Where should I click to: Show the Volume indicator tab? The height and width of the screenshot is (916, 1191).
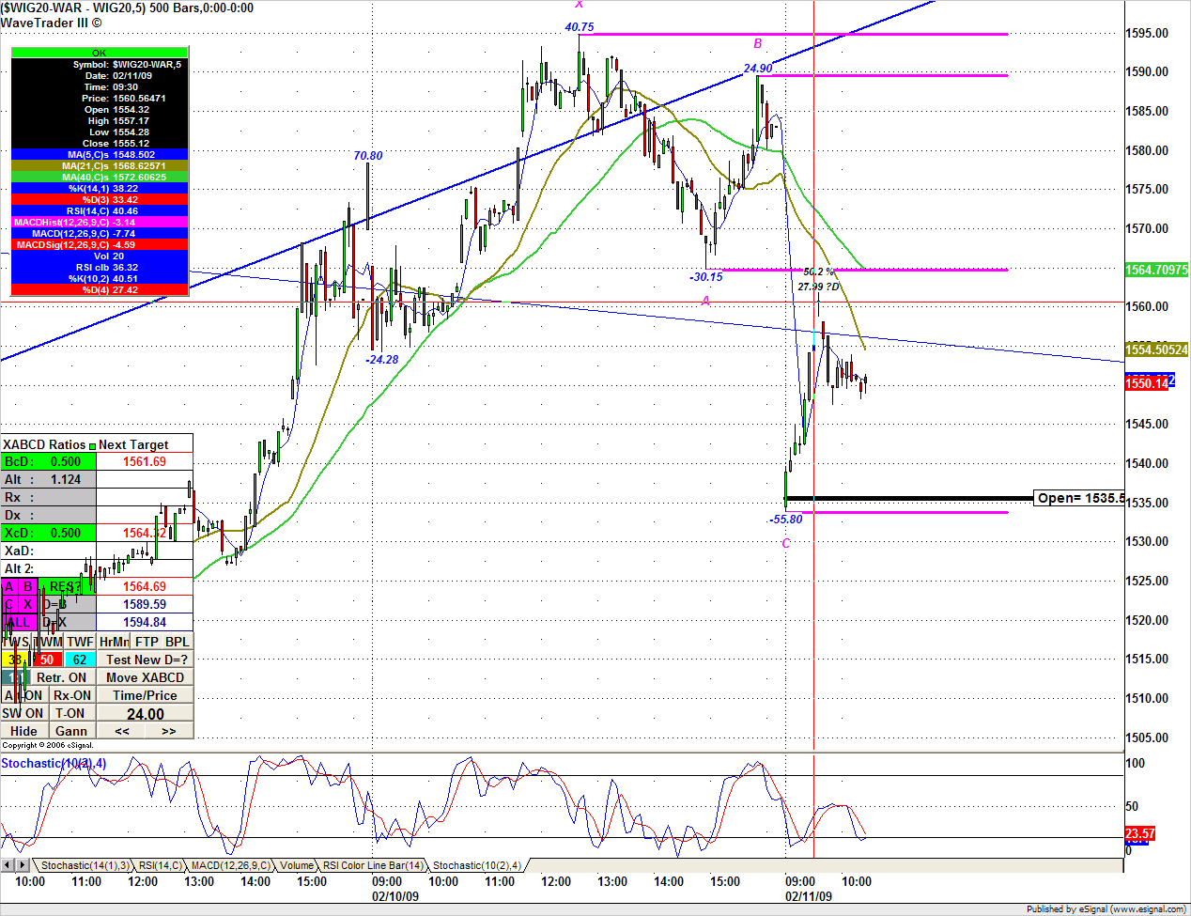(x=297, y=865)
